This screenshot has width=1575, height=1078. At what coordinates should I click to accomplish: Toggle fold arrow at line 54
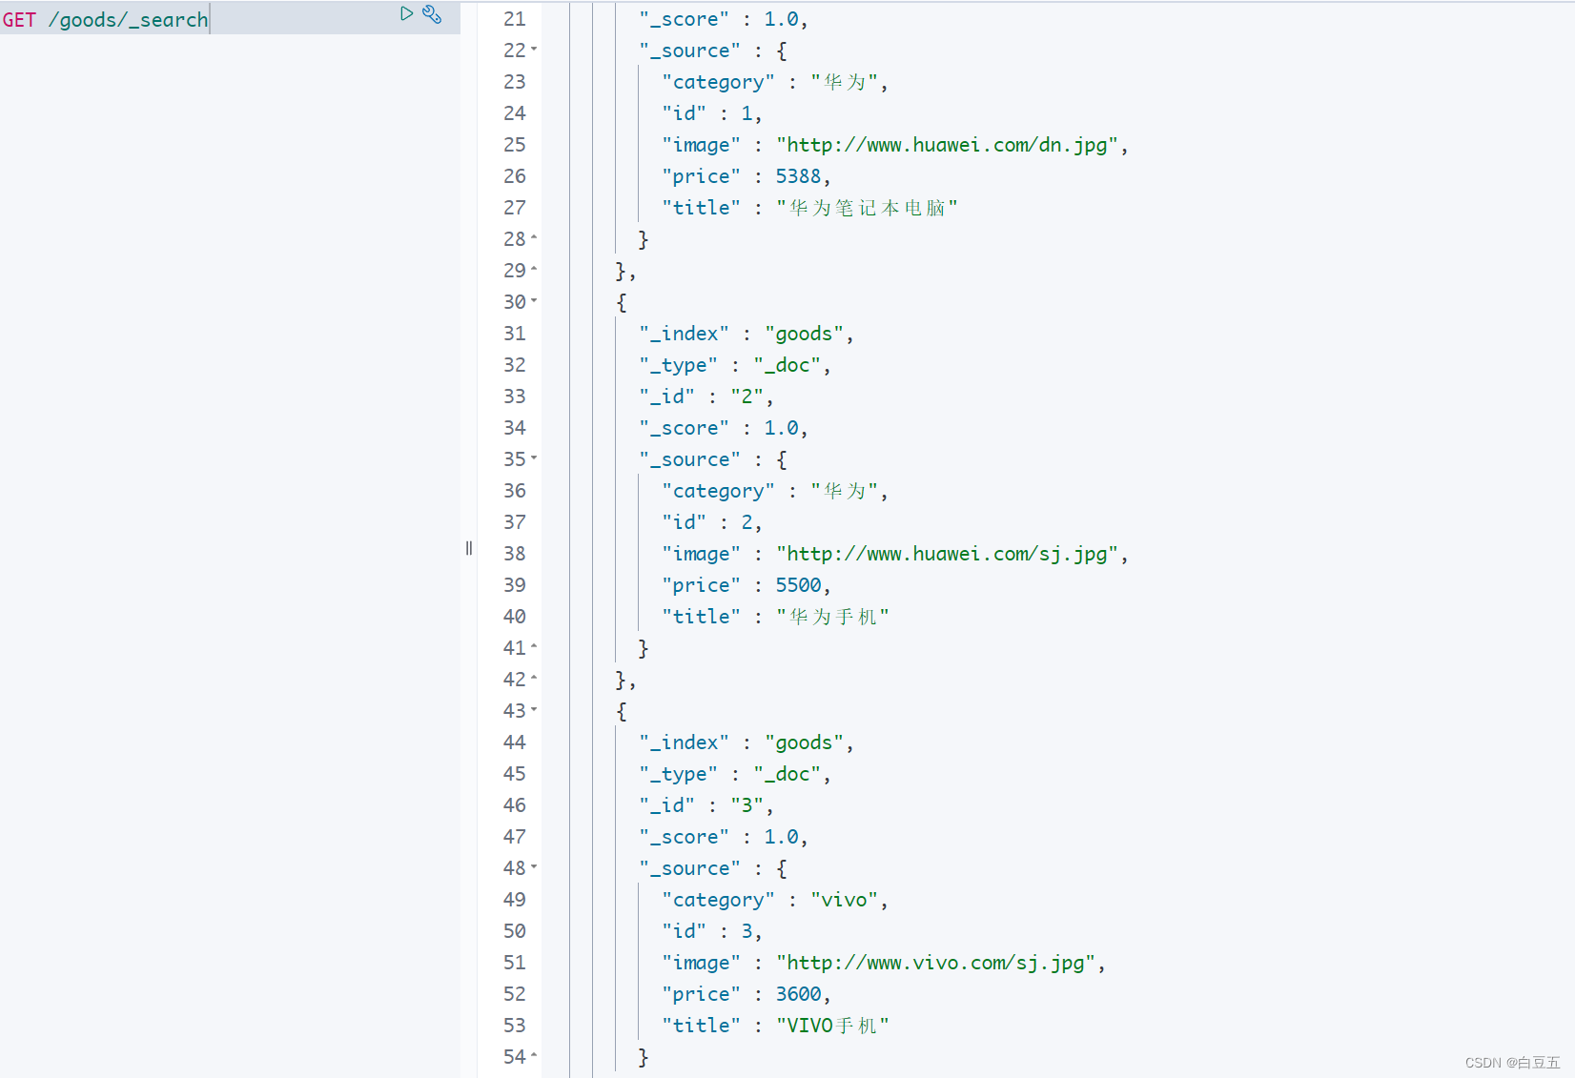[534, 1056]
